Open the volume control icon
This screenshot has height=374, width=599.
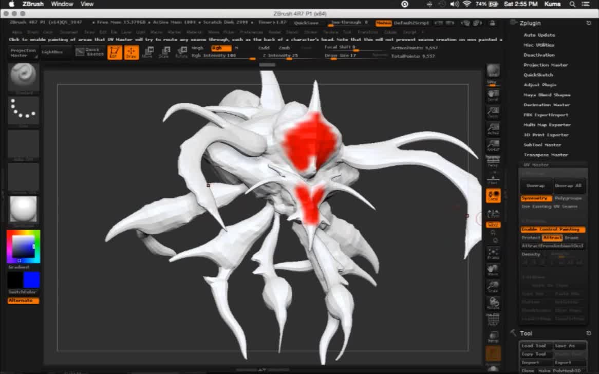(x=454, y=4)
